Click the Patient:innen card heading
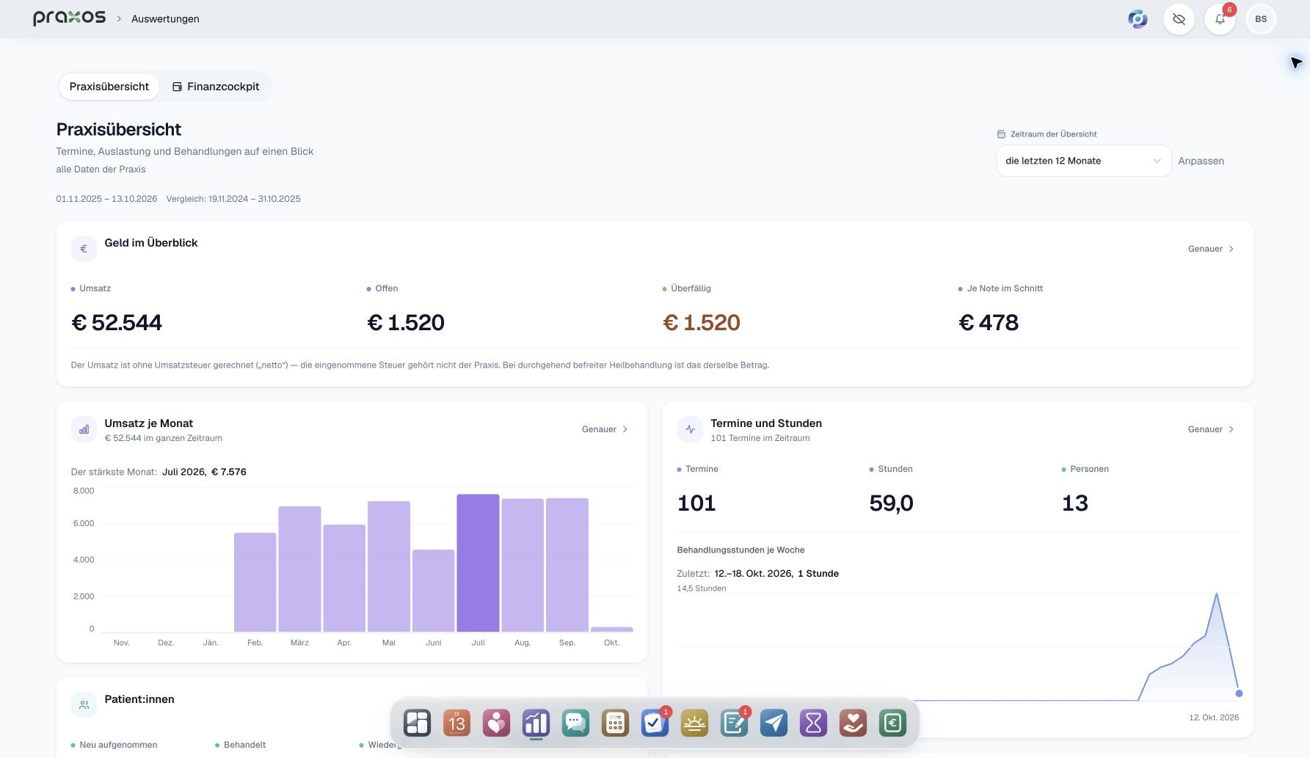 coord(139,699)
